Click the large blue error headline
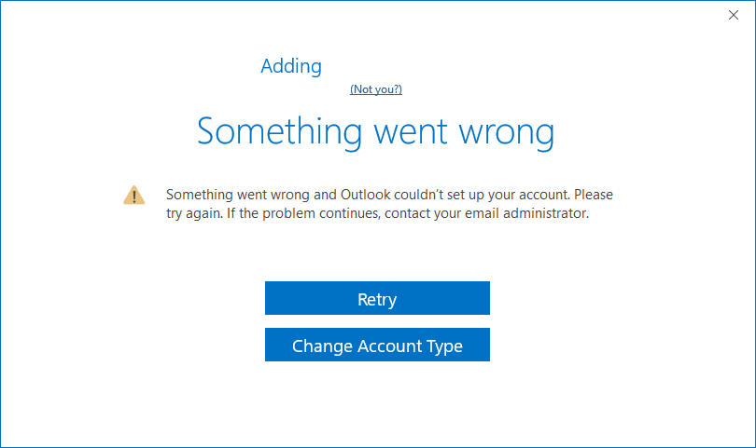Viewport: 756px width, 448px height. click(x=376, y=131)
